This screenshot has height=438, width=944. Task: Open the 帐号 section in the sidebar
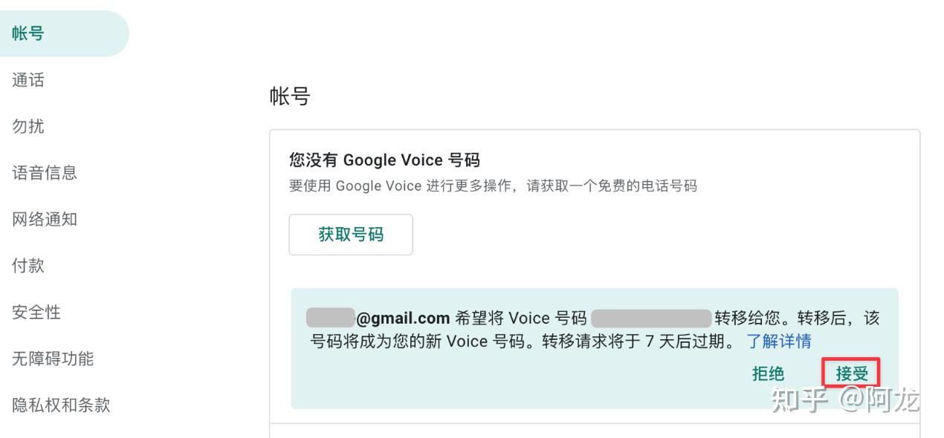pos(28,33)
